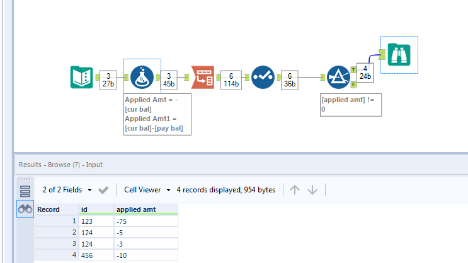Click the 4 24b connection record label
This screenshot has height=263, width=468.
coord(365,73)
